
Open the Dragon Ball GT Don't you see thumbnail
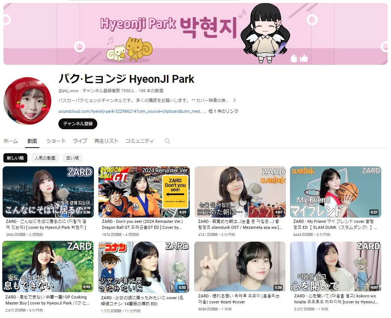[x=144, y=192]
